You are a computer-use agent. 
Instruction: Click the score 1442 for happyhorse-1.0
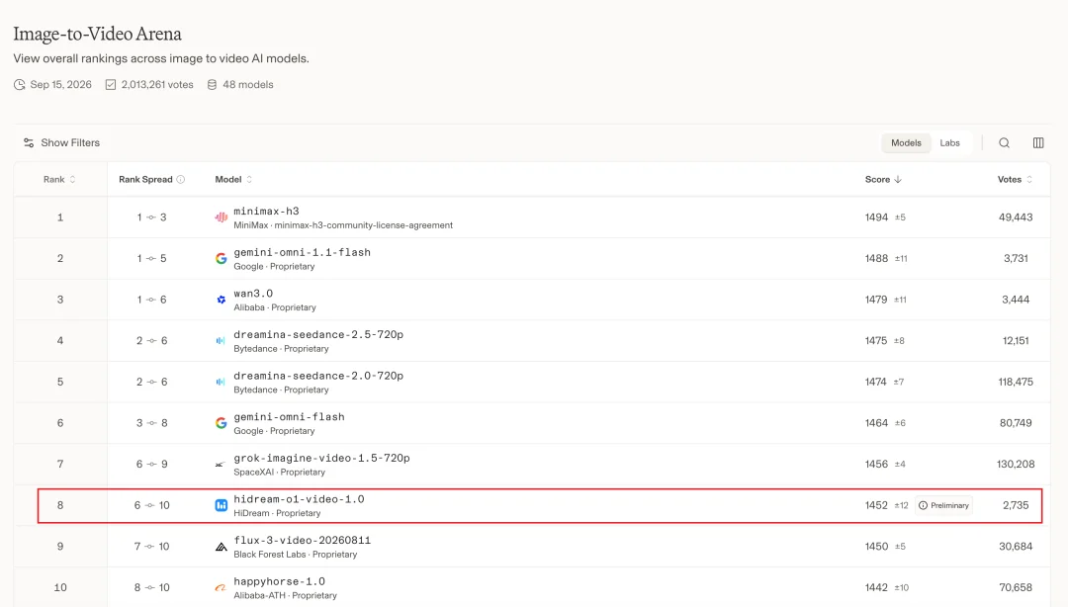click(x=876, y=588)
